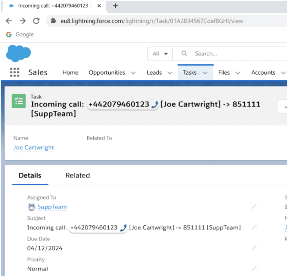288x277 pixels.
Task: Expand the Files tab chevron
Action: click(238, 73)
